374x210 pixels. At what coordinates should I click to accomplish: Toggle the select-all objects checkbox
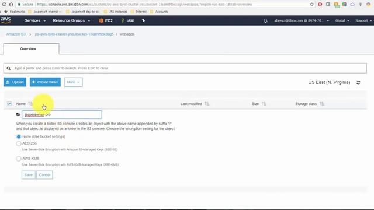9,104
